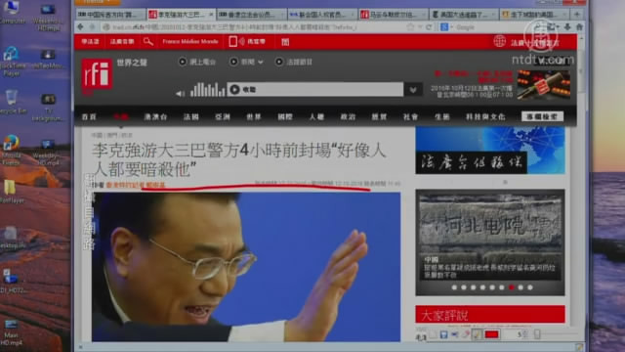625x352 pixels.
Task: Switch to the last browser tab
Action: coord(534,15)
